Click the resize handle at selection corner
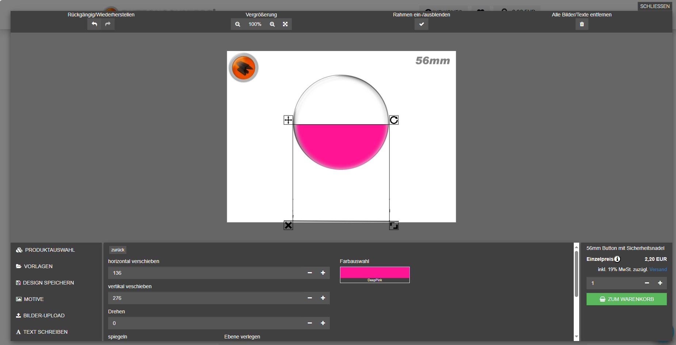 394,226
